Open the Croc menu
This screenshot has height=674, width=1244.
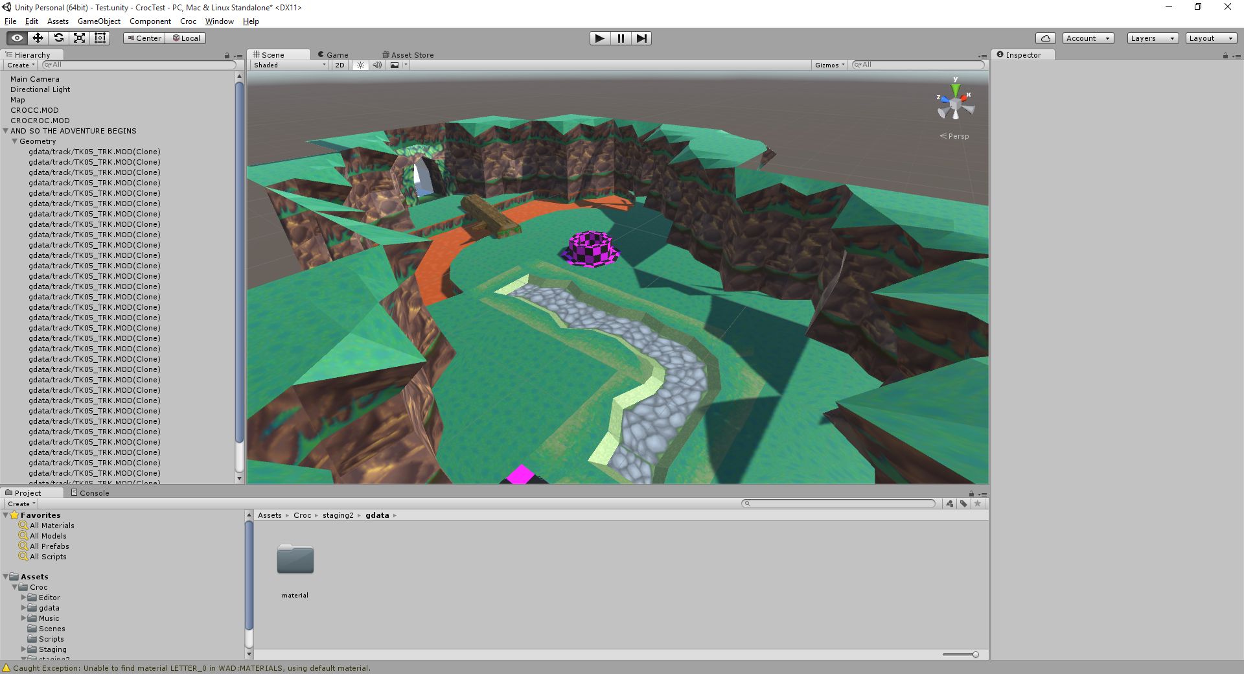tap(188, 21)
